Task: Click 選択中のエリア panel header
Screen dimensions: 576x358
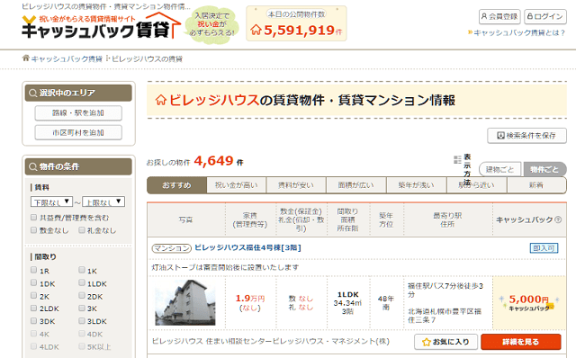Action: click(x=78, y=93)
